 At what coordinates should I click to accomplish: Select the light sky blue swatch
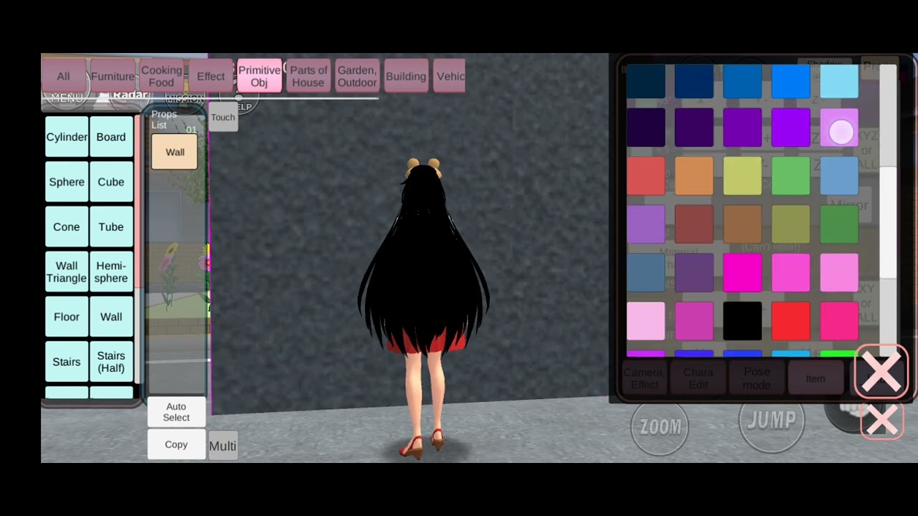pos(839,80)
